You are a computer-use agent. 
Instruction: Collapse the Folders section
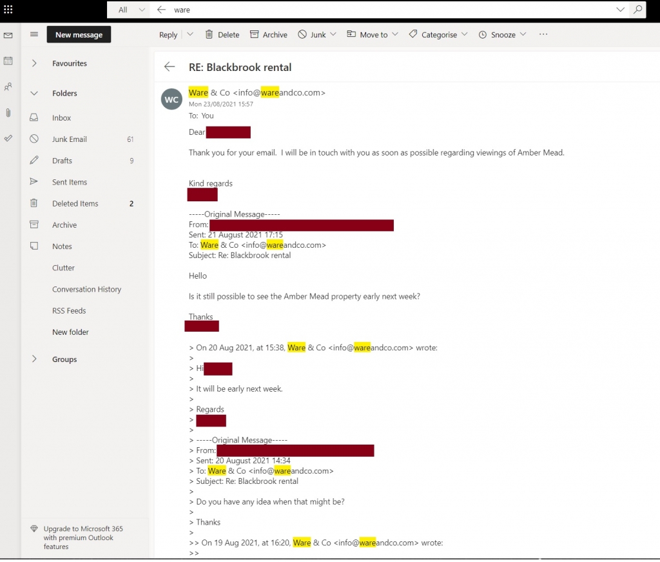coord(34,94)
